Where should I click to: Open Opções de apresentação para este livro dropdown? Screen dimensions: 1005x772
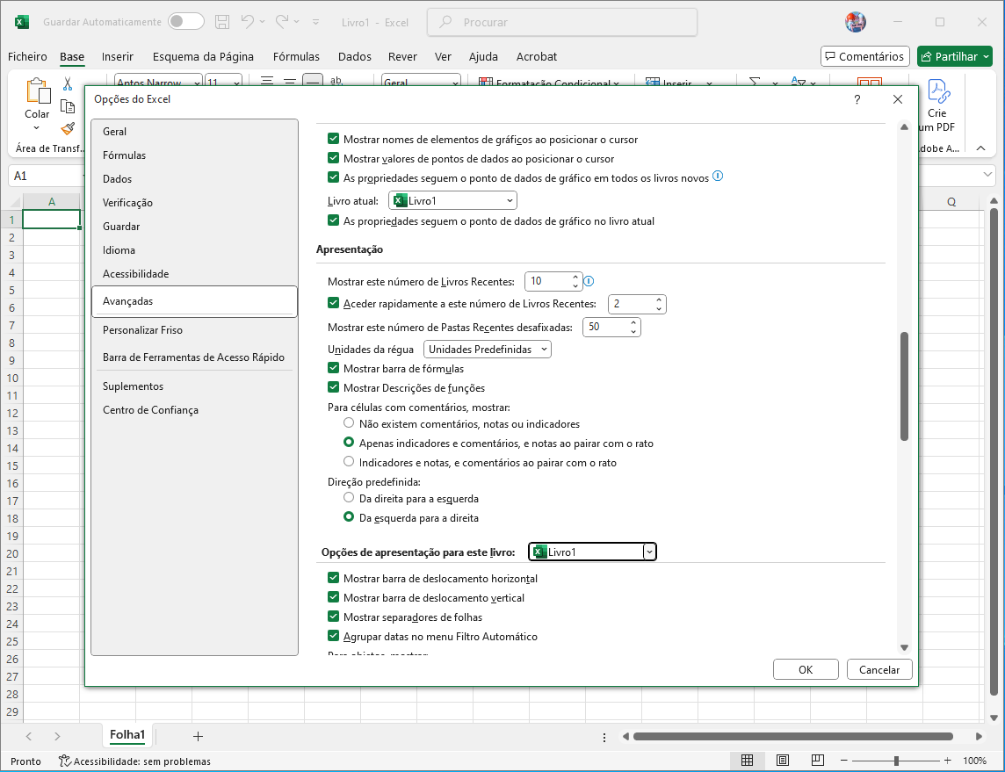click(x=593, y=552)
